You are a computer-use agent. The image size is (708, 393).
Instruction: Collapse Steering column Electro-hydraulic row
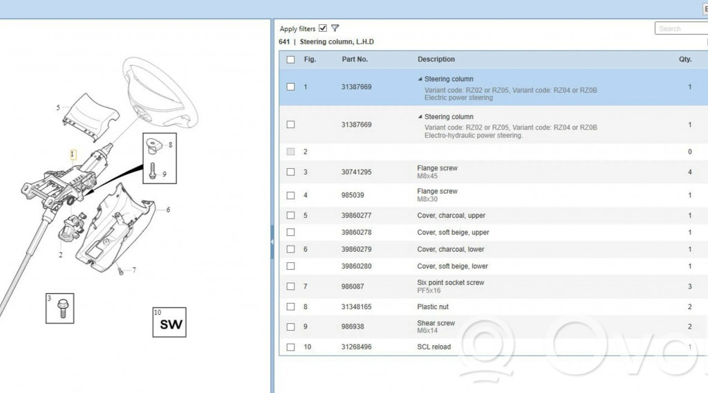(x=420, y=117)
